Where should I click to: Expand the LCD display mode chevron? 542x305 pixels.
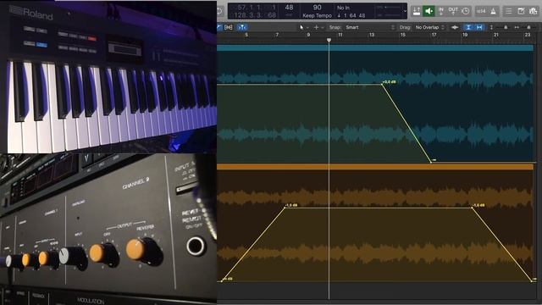click(405, 11)
